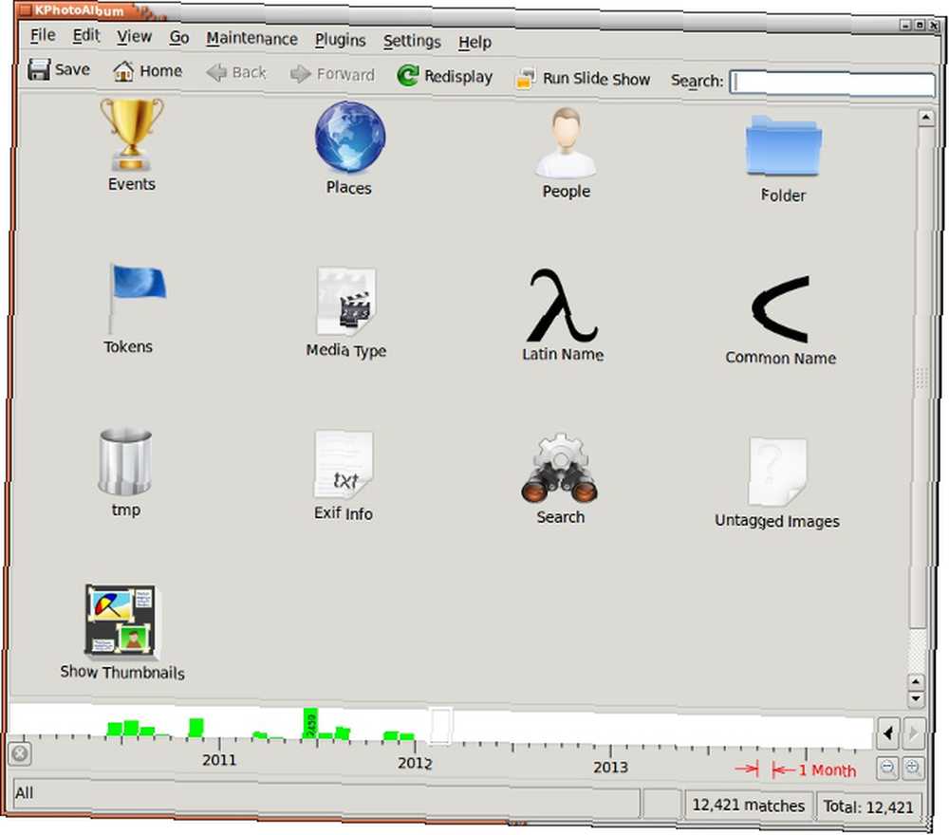This screenshot has height=835, width=949.
Task: Click the All breadcrumb in status bar
Action: 25,792
